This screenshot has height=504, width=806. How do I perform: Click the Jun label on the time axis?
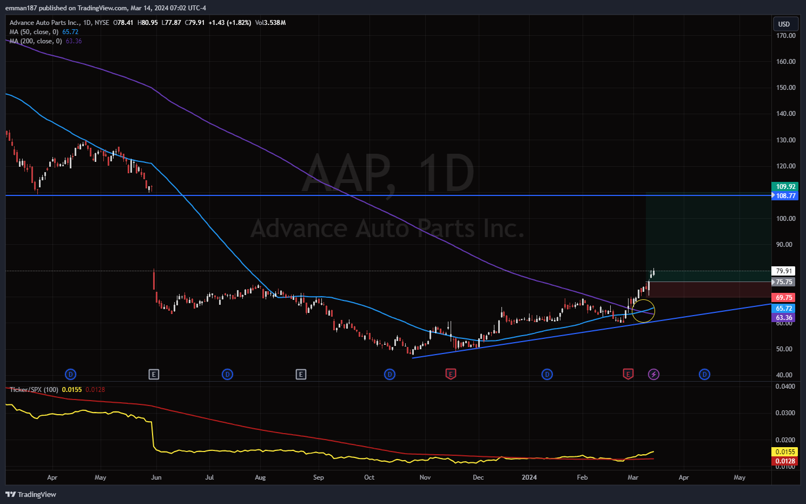(x=156, y=477)
